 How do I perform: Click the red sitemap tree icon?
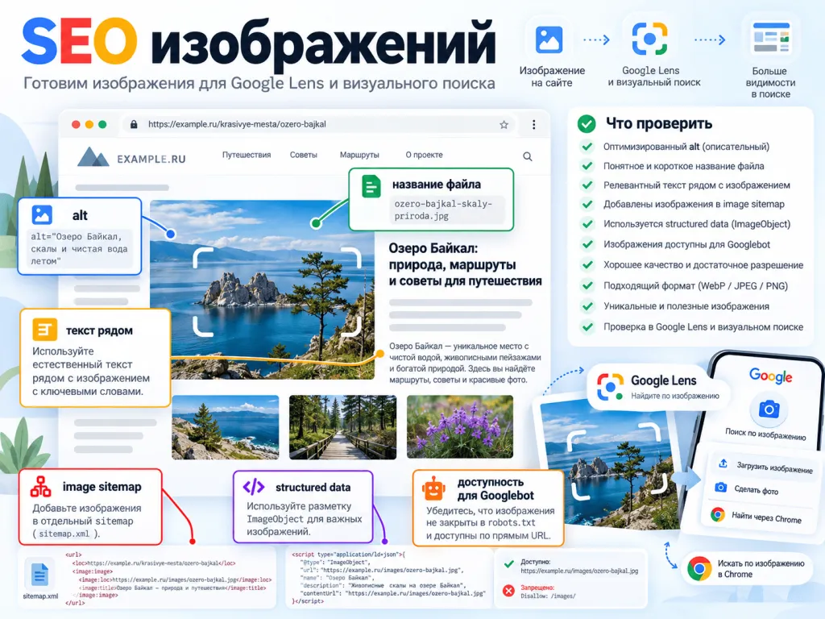pyautogui.click(x=40, y=486)
